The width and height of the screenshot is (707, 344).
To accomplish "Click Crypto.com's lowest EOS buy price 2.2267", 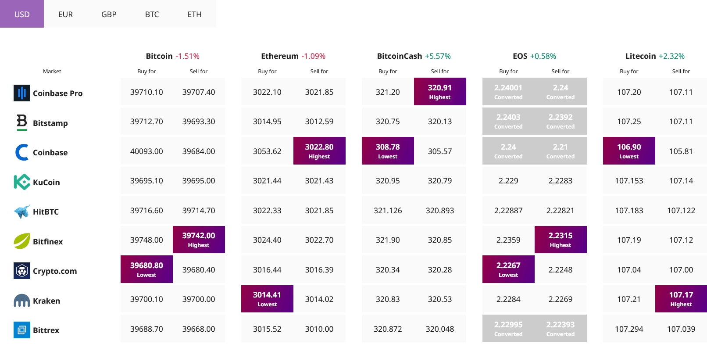I will click(x=508, y=269).
